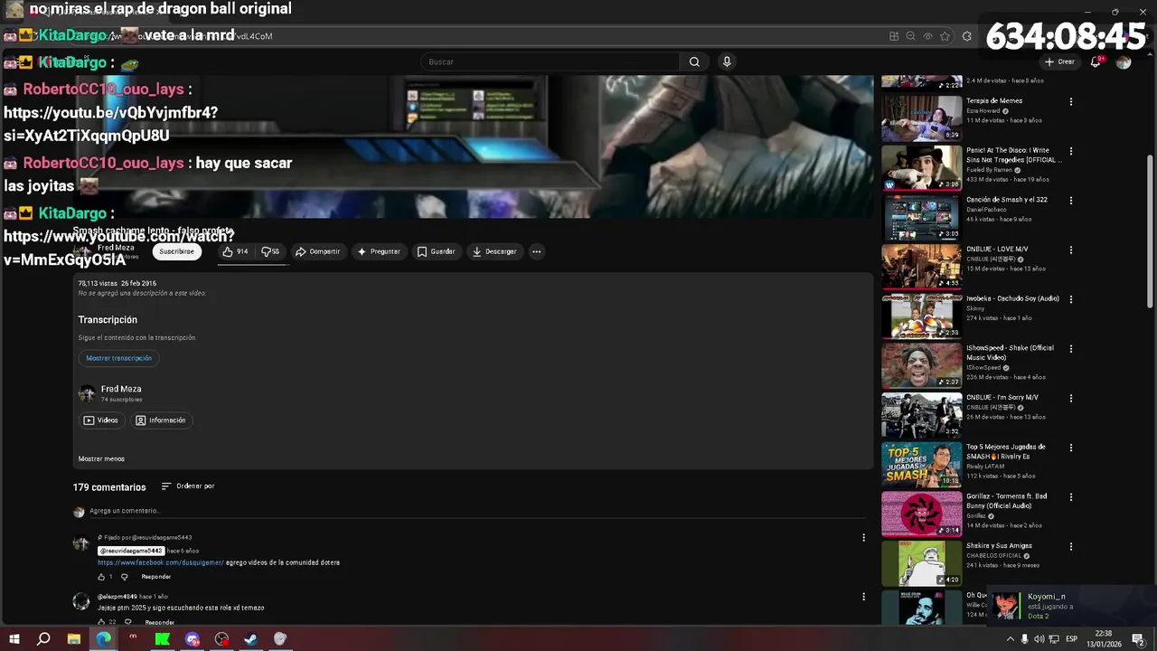This screenshot has height=651, width=1157.
Task: Open Panic! At The Disco video thumbnail
Action: coord(921,167)
